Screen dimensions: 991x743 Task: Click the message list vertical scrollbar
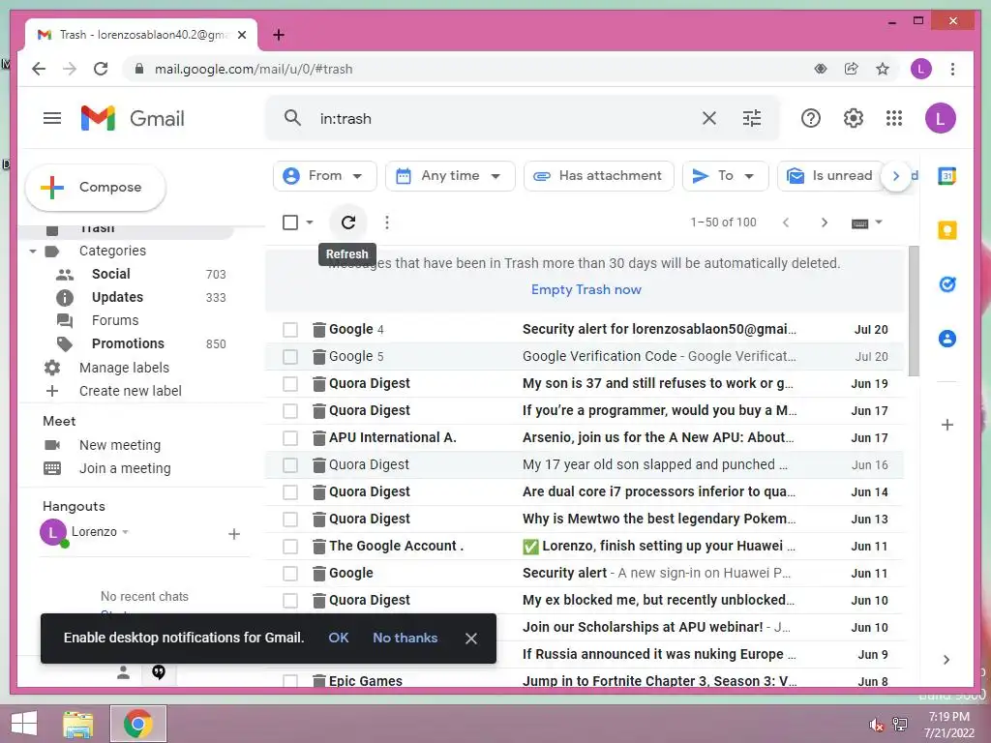click(914, 312)
